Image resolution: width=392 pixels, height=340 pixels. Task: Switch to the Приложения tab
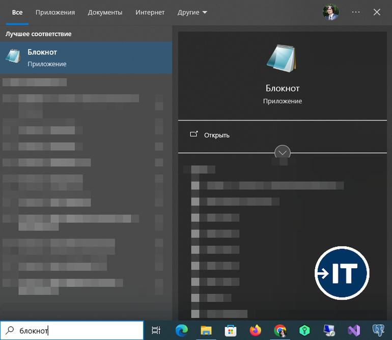(x=55, y=12)
